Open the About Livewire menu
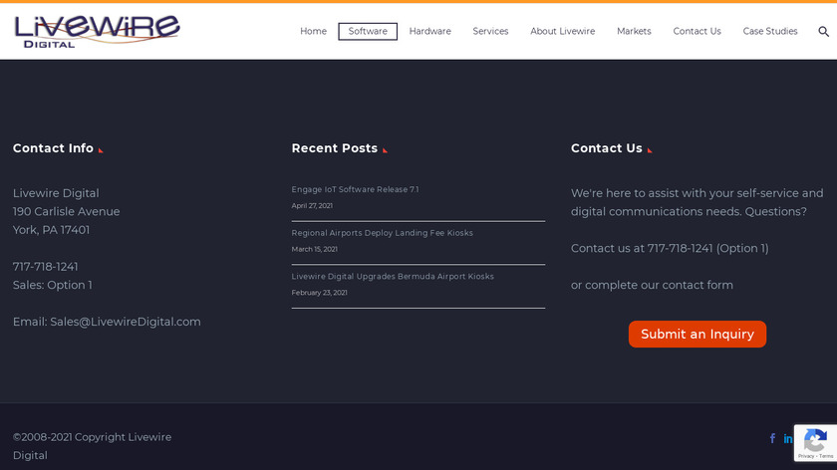The image size is (837, 470). (x=563, y=32)
